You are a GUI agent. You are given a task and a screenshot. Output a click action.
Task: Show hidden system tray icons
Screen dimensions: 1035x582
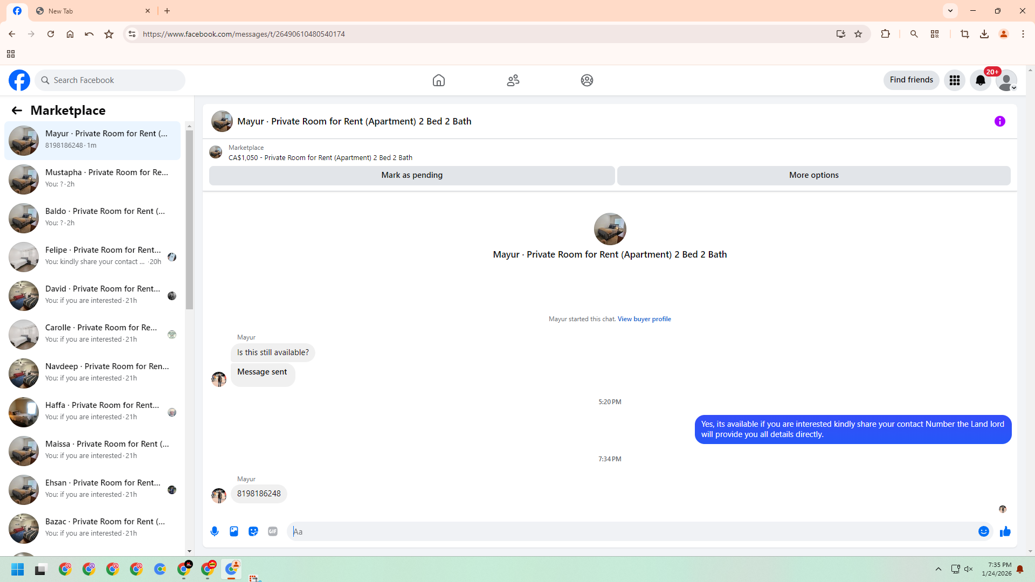[939, 569]
